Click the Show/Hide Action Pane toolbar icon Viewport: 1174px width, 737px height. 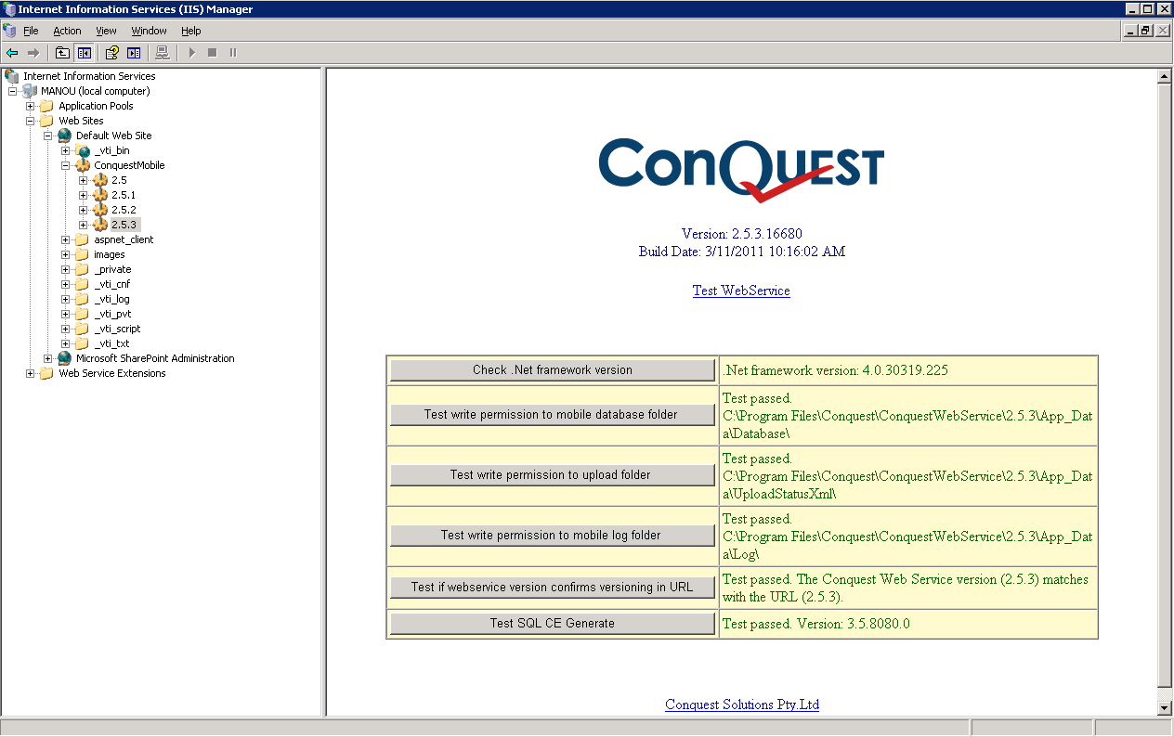134,53
